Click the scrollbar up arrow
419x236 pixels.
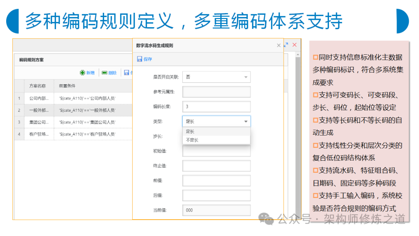click(x=298, y=54)
